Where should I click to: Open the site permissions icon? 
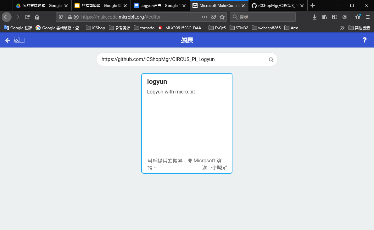pyautogui.click(x=76, y=17)
